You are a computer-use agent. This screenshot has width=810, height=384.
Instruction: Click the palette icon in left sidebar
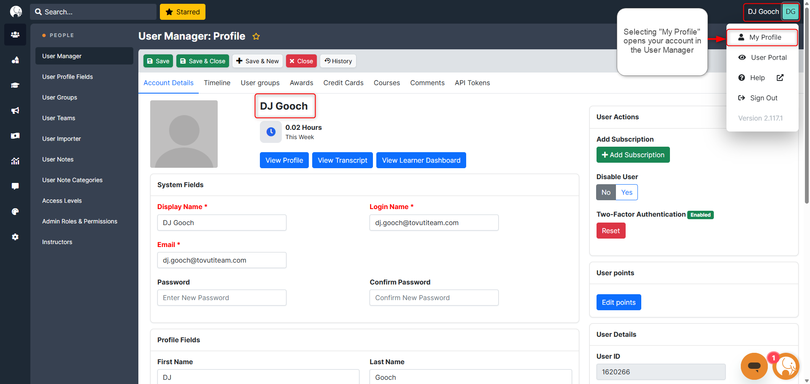15,212
